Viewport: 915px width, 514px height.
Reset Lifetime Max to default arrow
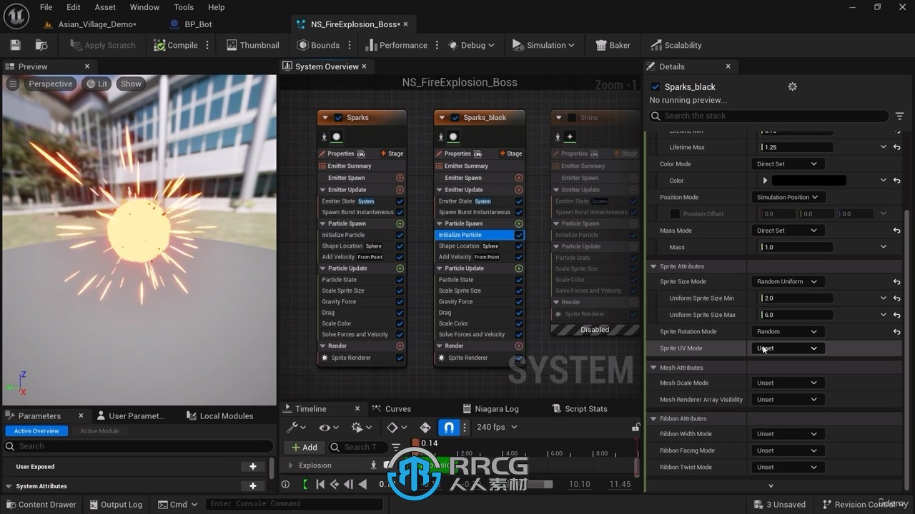click(x=897, y=147)
